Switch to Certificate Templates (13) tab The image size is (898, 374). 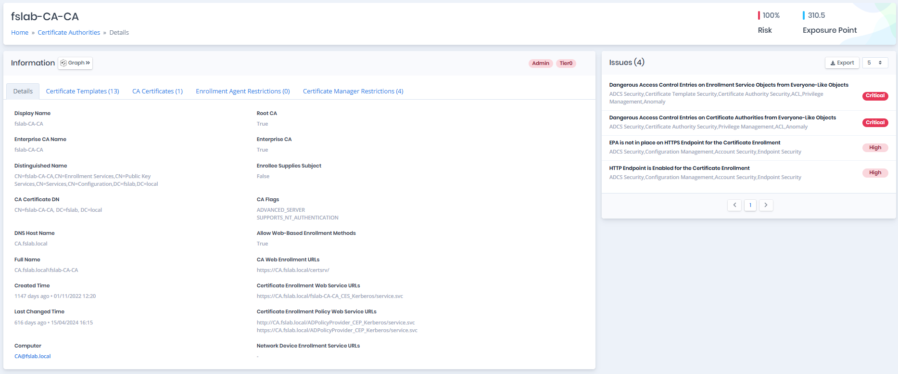(82, 91)
